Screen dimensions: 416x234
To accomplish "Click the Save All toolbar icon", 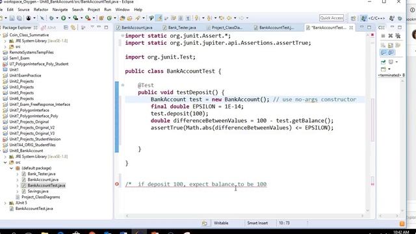I will tap(19, 18).
